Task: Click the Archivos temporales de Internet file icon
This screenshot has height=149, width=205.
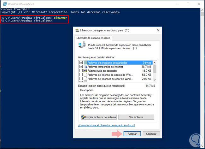Action: click(x=85, y=67)
